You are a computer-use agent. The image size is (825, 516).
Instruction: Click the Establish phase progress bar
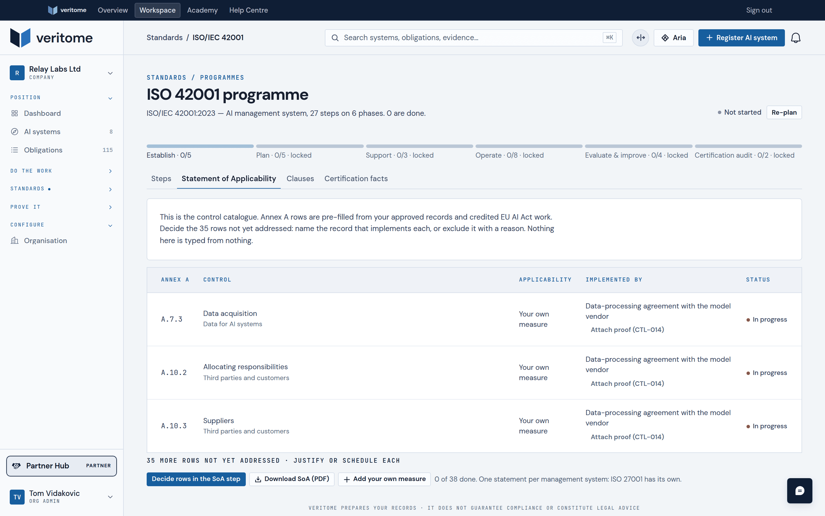coord(200,146)
